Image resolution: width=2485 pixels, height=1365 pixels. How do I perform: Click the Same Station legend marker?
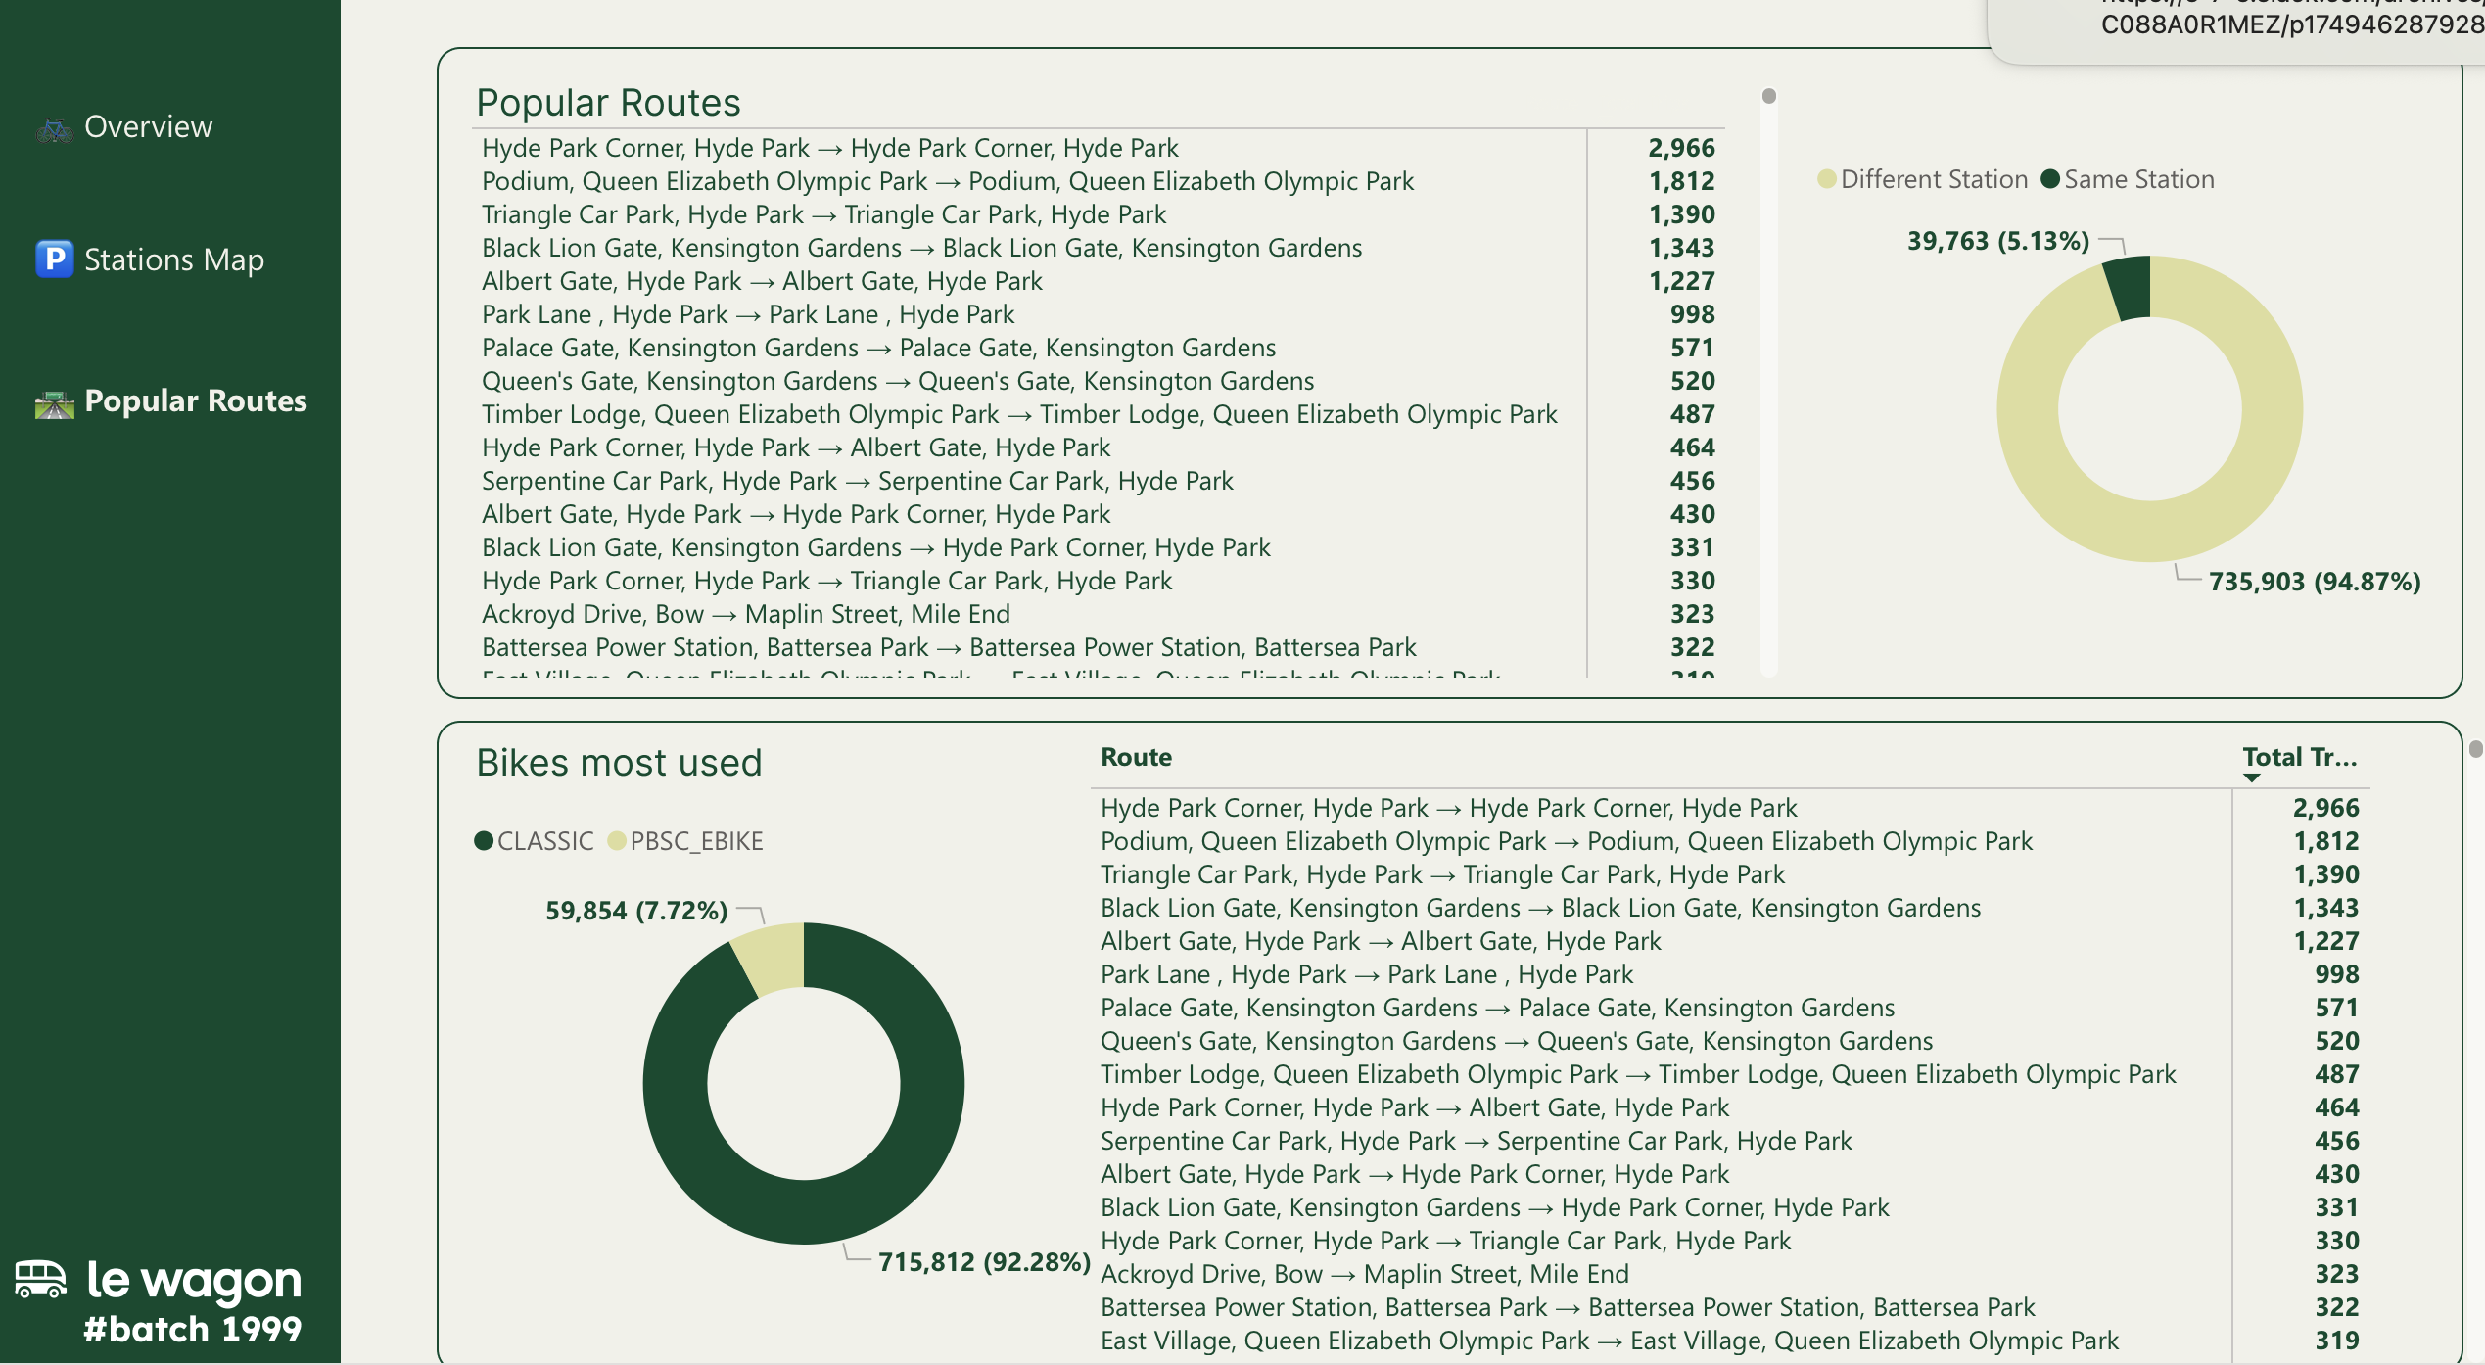pos(2049,179)
